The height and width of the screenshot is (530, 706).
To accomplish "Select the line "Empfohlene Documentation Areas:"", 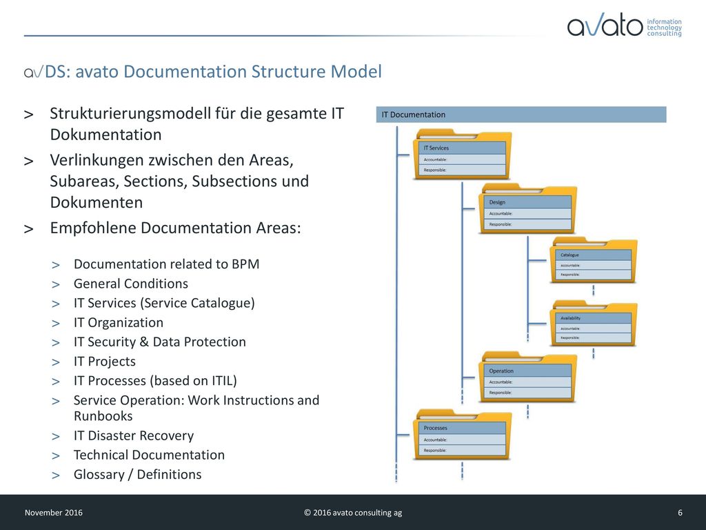I will 175,228.
